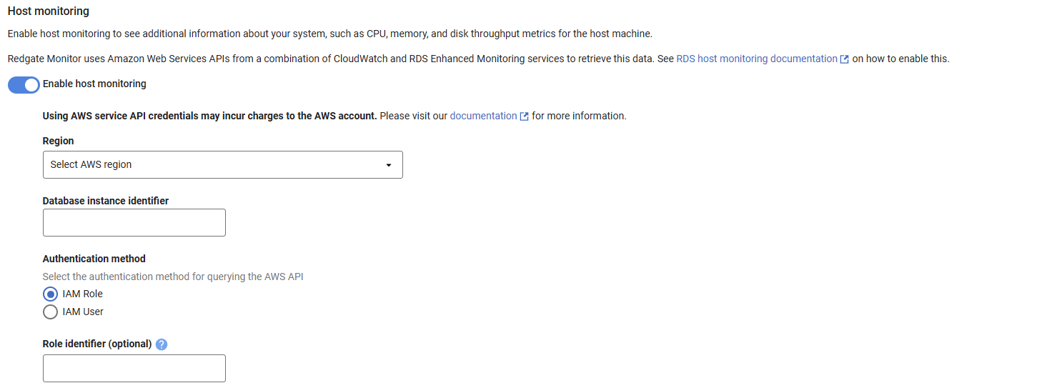Focus the Role identifier text box
This screenshot has height=388, width=1042.
tap(134, 369)
